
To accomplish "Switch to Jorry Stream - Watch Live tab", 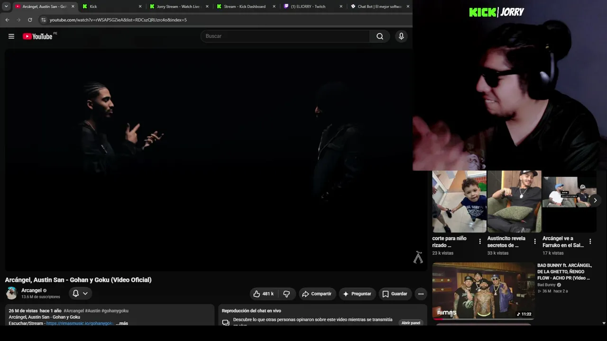I will click(178, 7).
